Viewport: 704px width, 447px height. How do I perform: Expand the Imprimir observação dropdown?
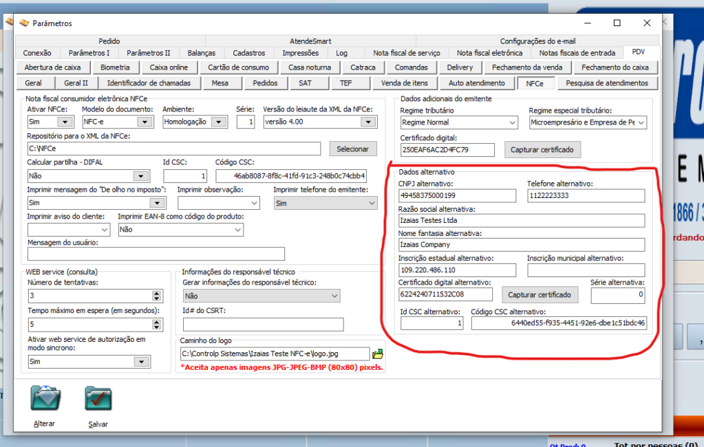(254, 203)
